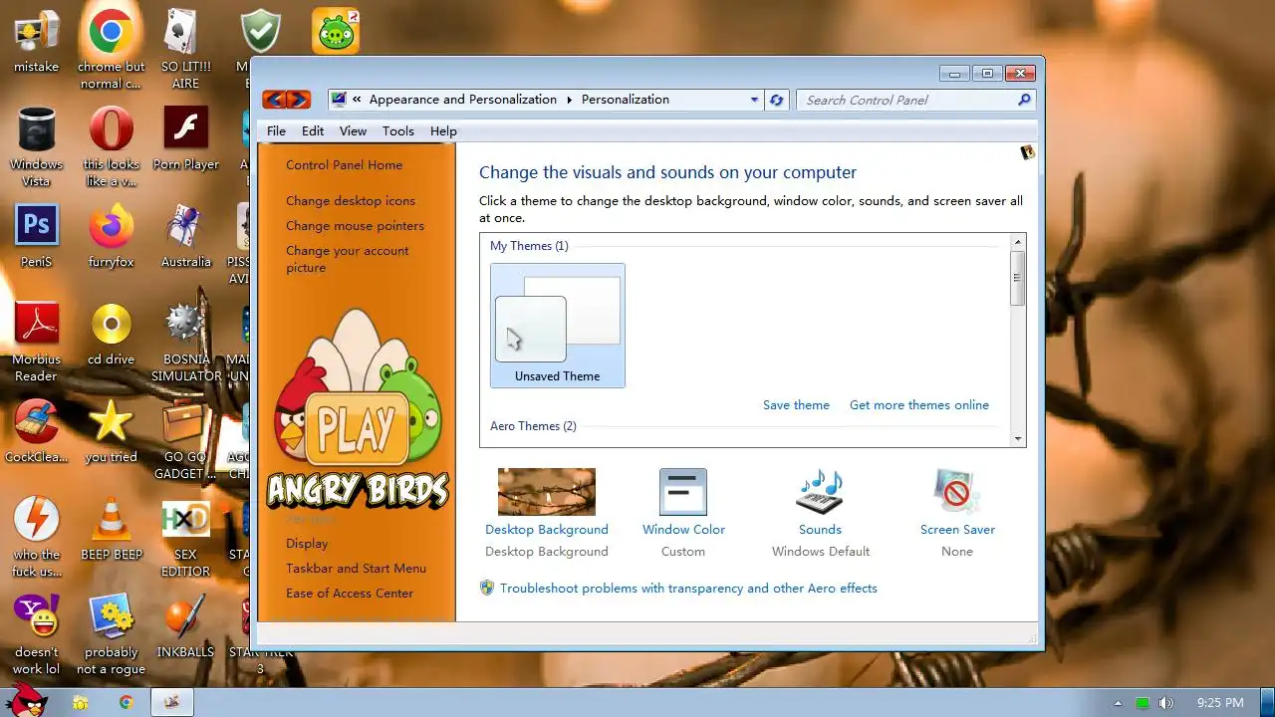The height and width of the screenshot is (717, 1275).
Task: Select the 'BEEP BEEP' VLC cone icon
Action: point(111,530)
